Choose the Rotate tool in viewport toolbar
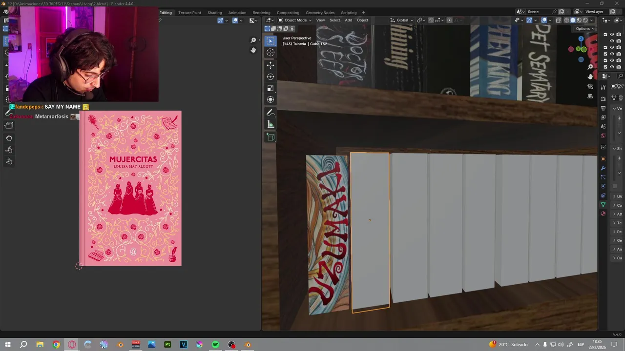This screenshot has height=351, width=625. click(x=271, y=77)
